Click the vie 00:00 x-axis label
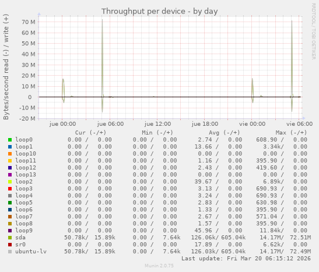The image size is (319, 272). (x=253, y=124)
